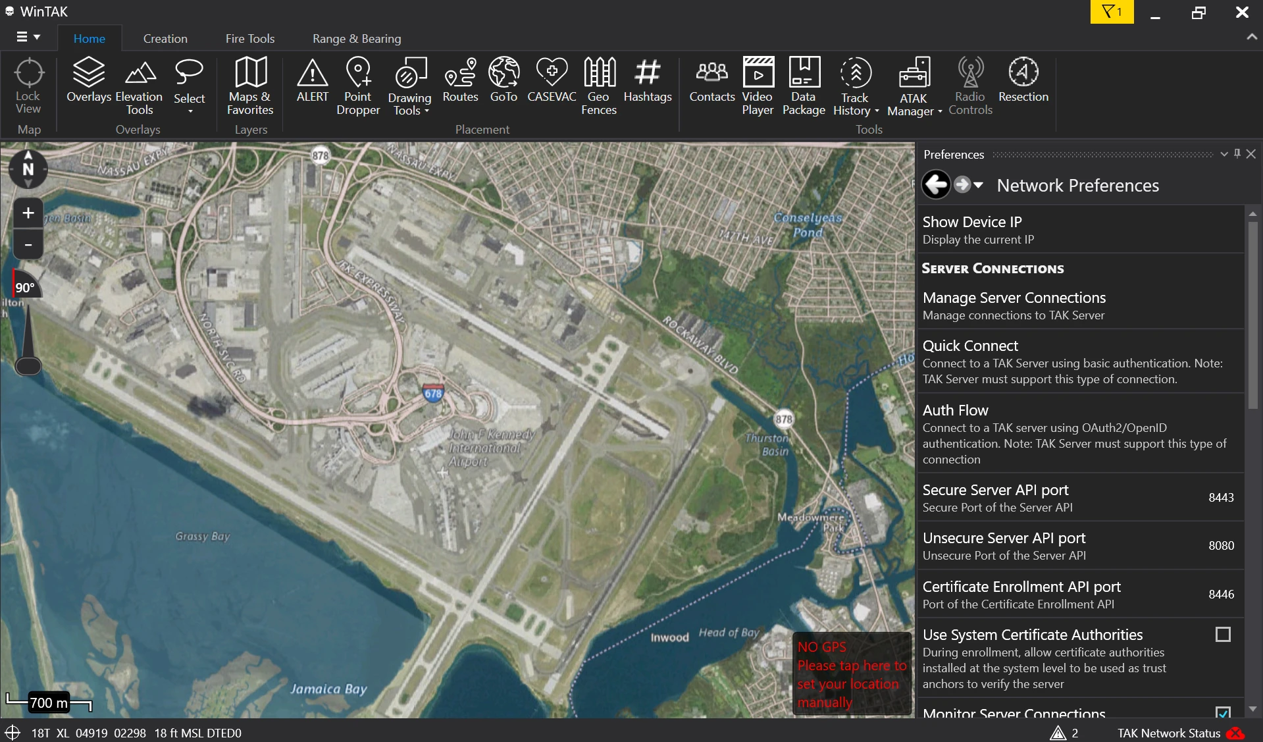Enable Use System Certificate Authorities checkbox
The width and height of the screenshot is (1263, 742).
tap(1223, 635)
